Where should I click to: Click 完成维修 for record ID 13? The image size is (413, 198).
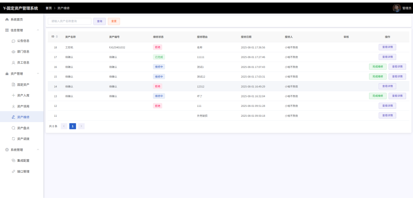click(378, 96)
